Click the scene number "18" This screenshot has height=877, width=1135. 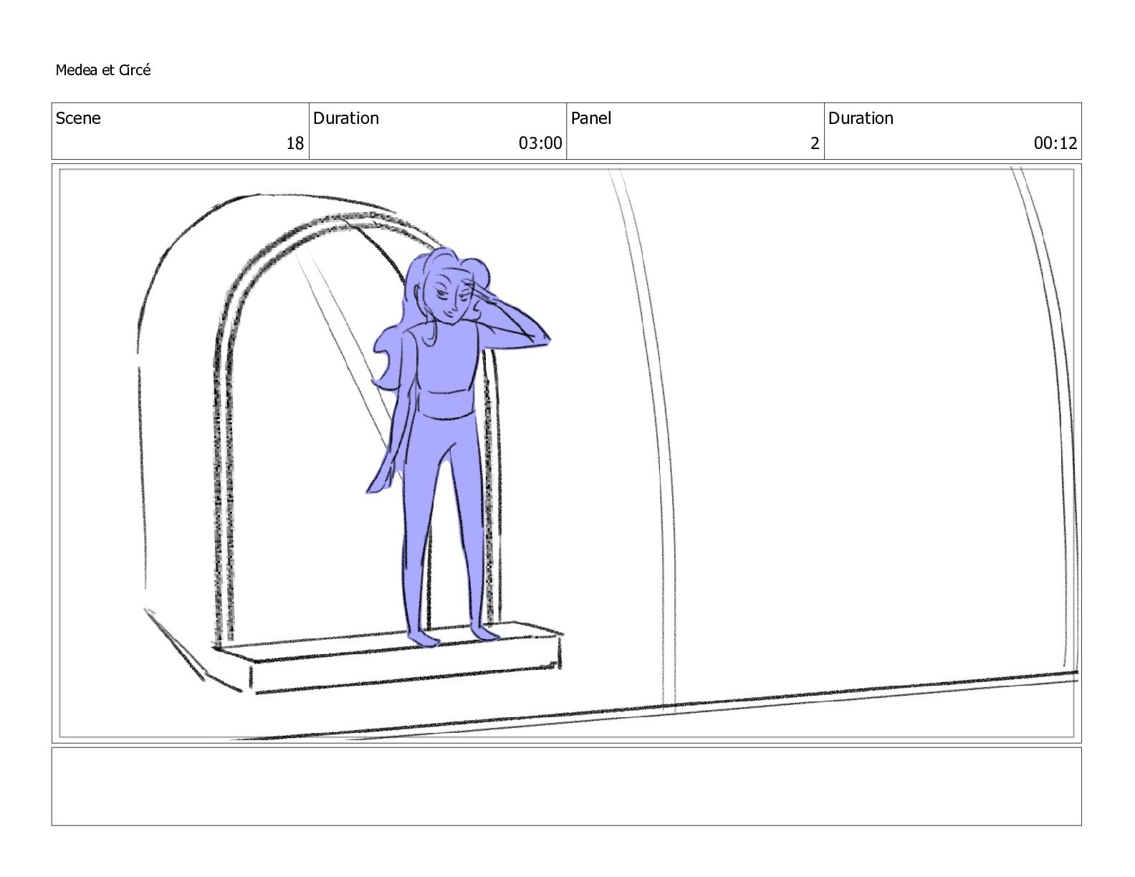point(295,143)
